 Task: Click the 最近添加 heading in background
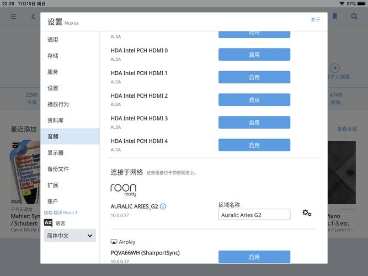24,129
